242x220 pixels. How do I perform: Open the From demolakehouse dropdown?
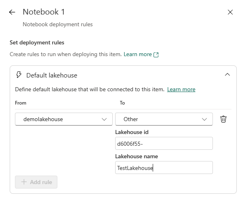point(64,119)
